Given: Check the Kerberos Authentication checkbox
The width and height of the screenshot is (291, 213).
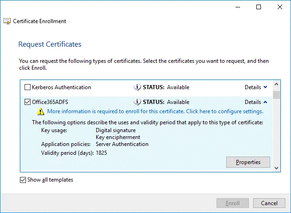Looking at the screenshot, I should (28, 87).
